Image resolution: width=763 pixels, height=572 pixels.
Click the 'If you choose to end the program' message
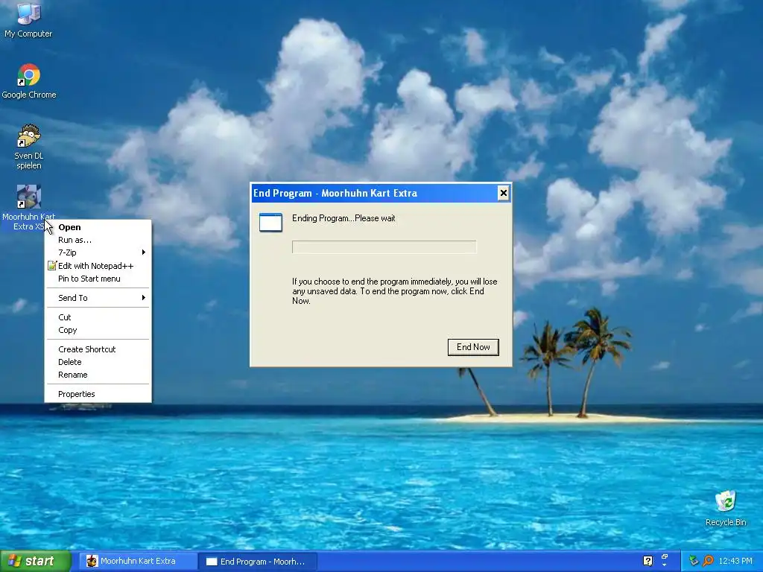[395, 291]
